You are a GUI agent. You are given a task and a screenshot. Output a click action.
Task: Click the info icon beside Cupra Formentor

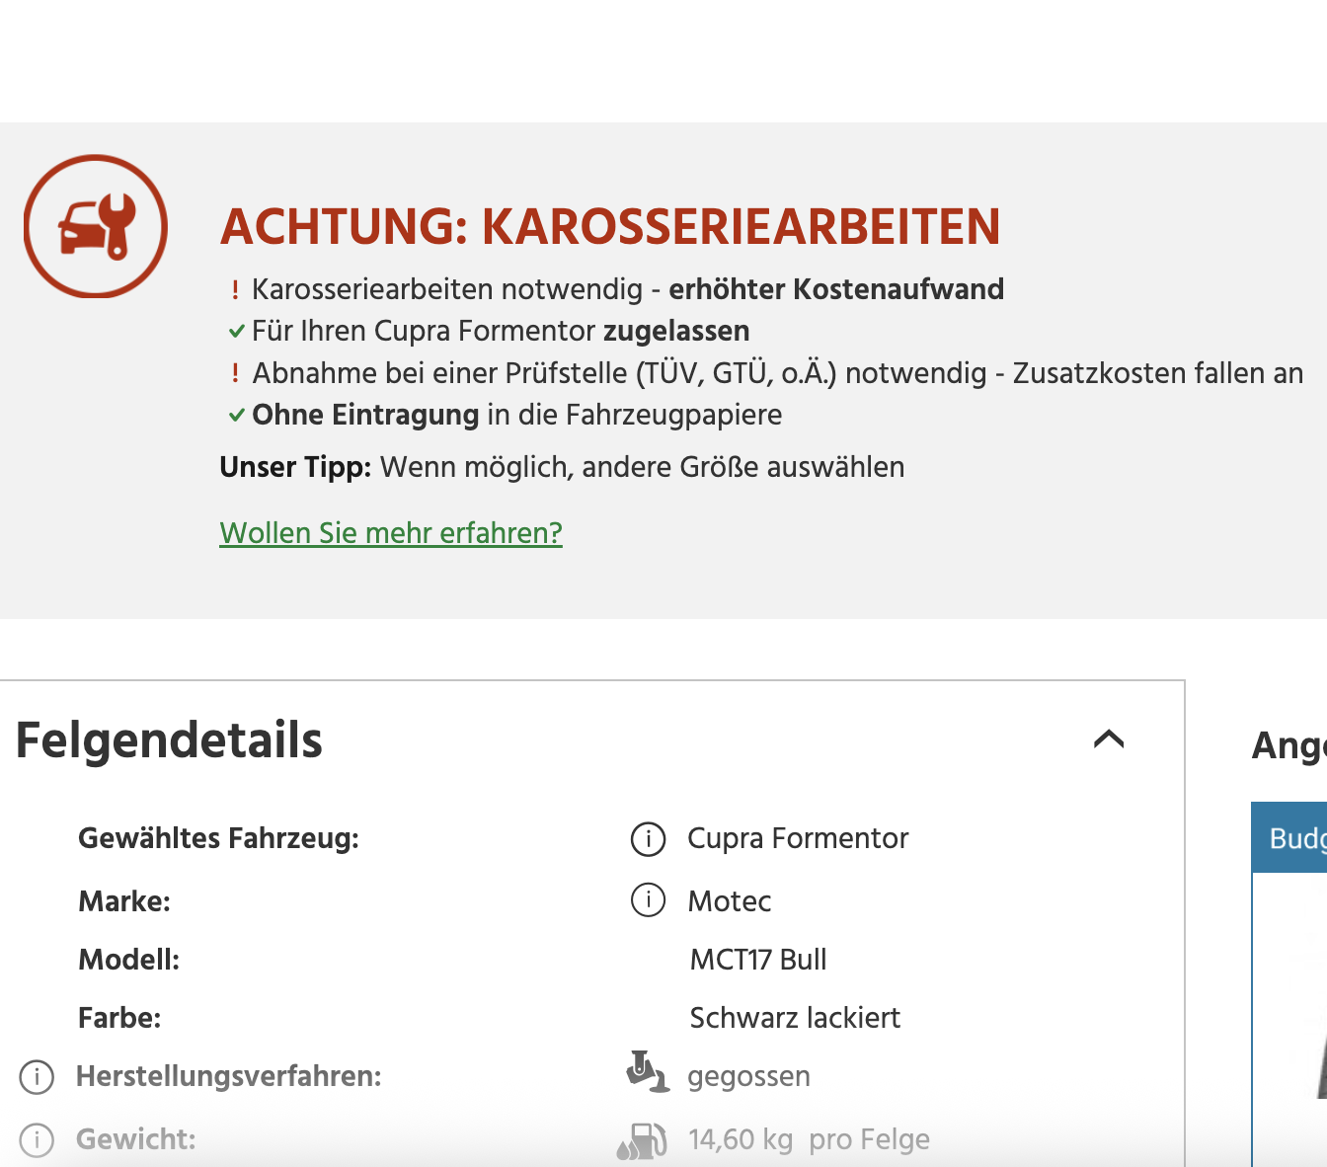[x=648, y=838]
